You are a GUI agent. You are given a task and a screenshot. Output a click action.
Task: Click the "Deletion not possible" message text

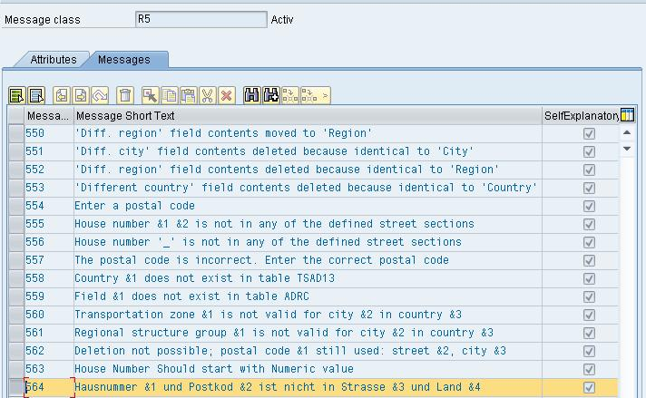point(290,351)
